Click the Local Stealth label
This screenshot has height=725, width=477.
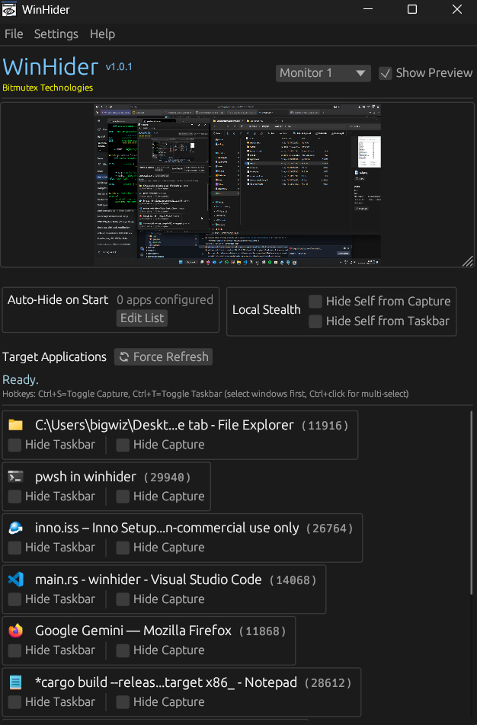click(267, 310)
